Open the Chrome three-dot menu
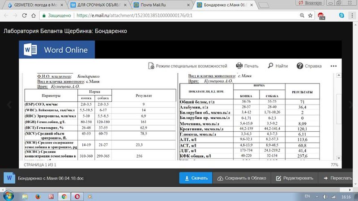 tap(352, 15)
